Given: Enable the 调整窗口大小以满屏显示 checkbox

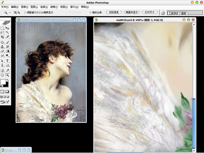Looking at the screenshot, I should [x=25, y=13].
